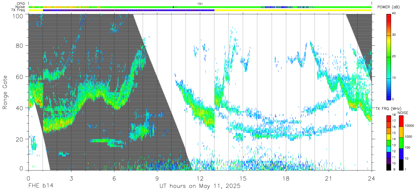Click the NOISE legend title
This screenshot has height=193, width=418.
coord(403,112)
